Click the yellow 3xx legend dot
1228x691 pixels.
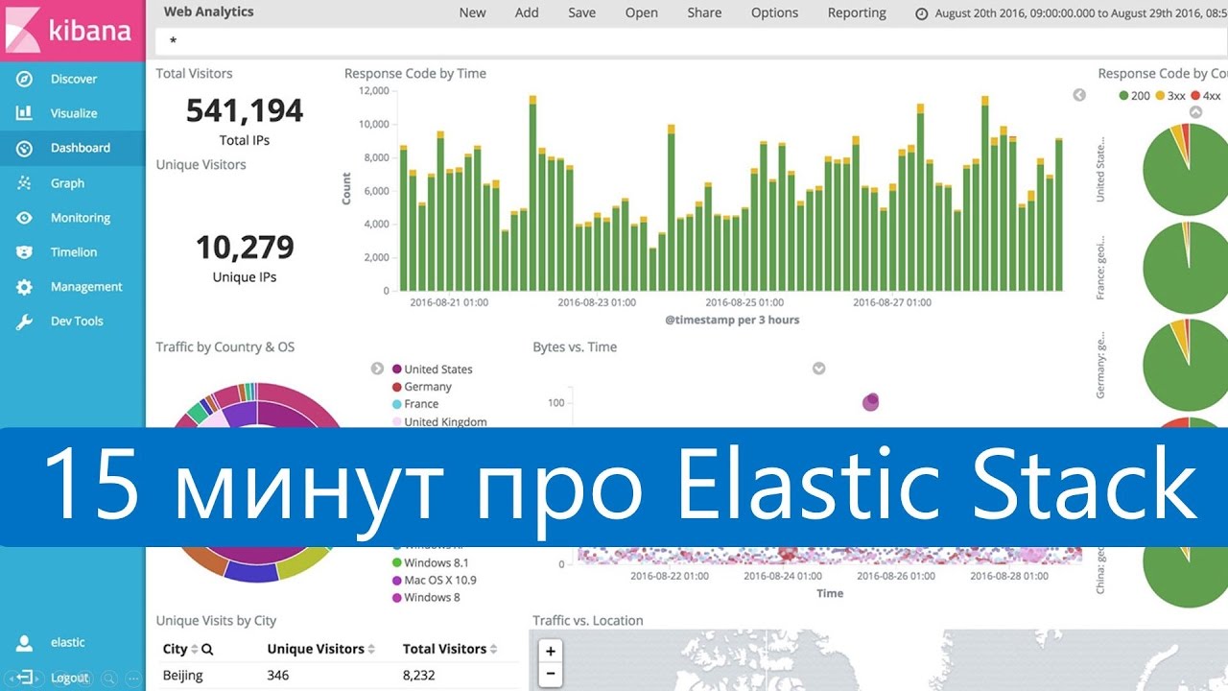pyautogui.click(x=1159, y=95)
